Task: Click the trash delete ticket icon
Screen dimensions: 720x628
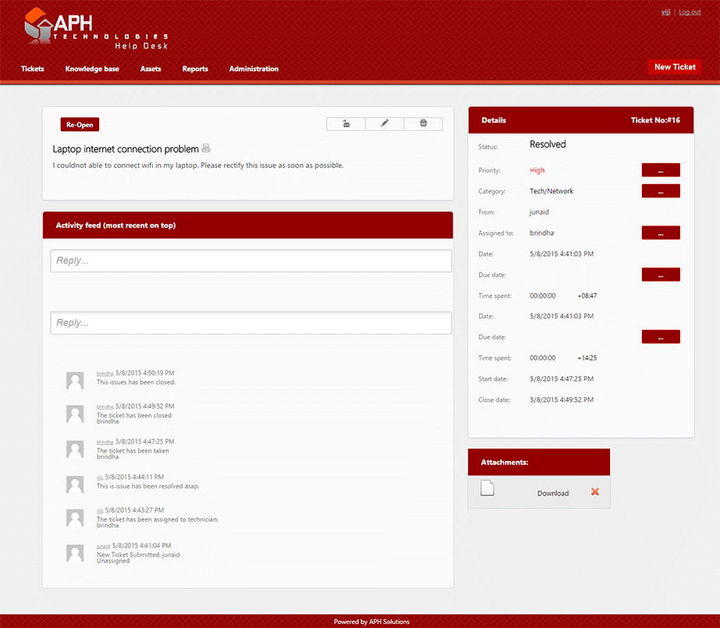Action: [424, 123]
